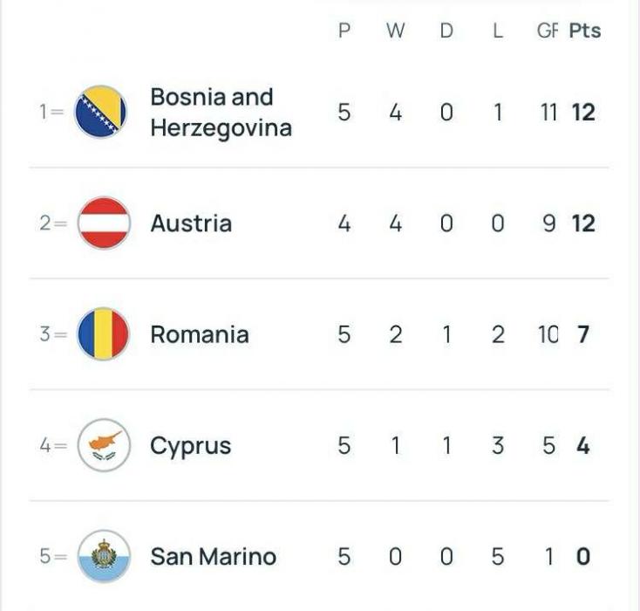Click the Bosnia and Herzegovina flag icon
This screenshot has width=640, height=611.
point(100,112)
